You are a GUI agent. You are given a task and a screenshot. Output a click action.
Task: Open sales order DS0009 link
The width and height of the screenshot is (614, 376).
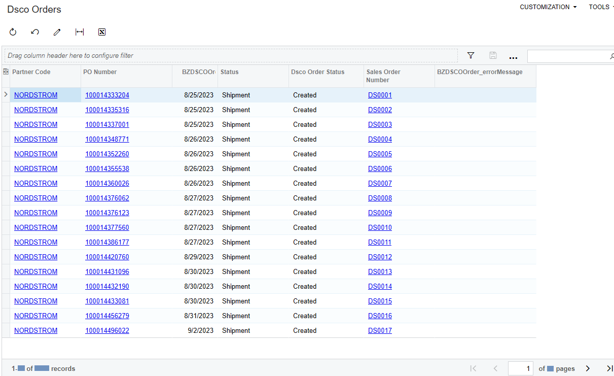pos(380,213)
